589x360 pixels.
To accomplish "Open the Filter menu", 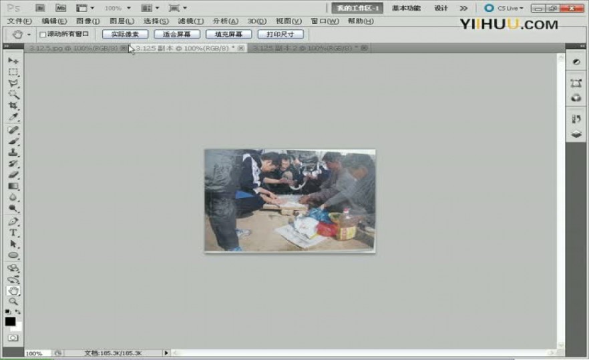I will pos(191,21).
